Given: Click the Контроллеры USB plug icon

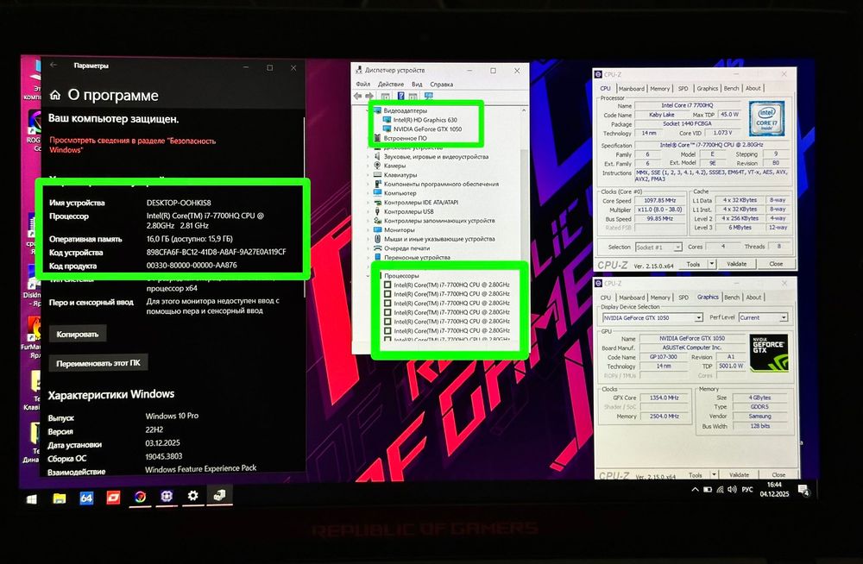Looking at the screenshot, I should click(x=378, y=211).
